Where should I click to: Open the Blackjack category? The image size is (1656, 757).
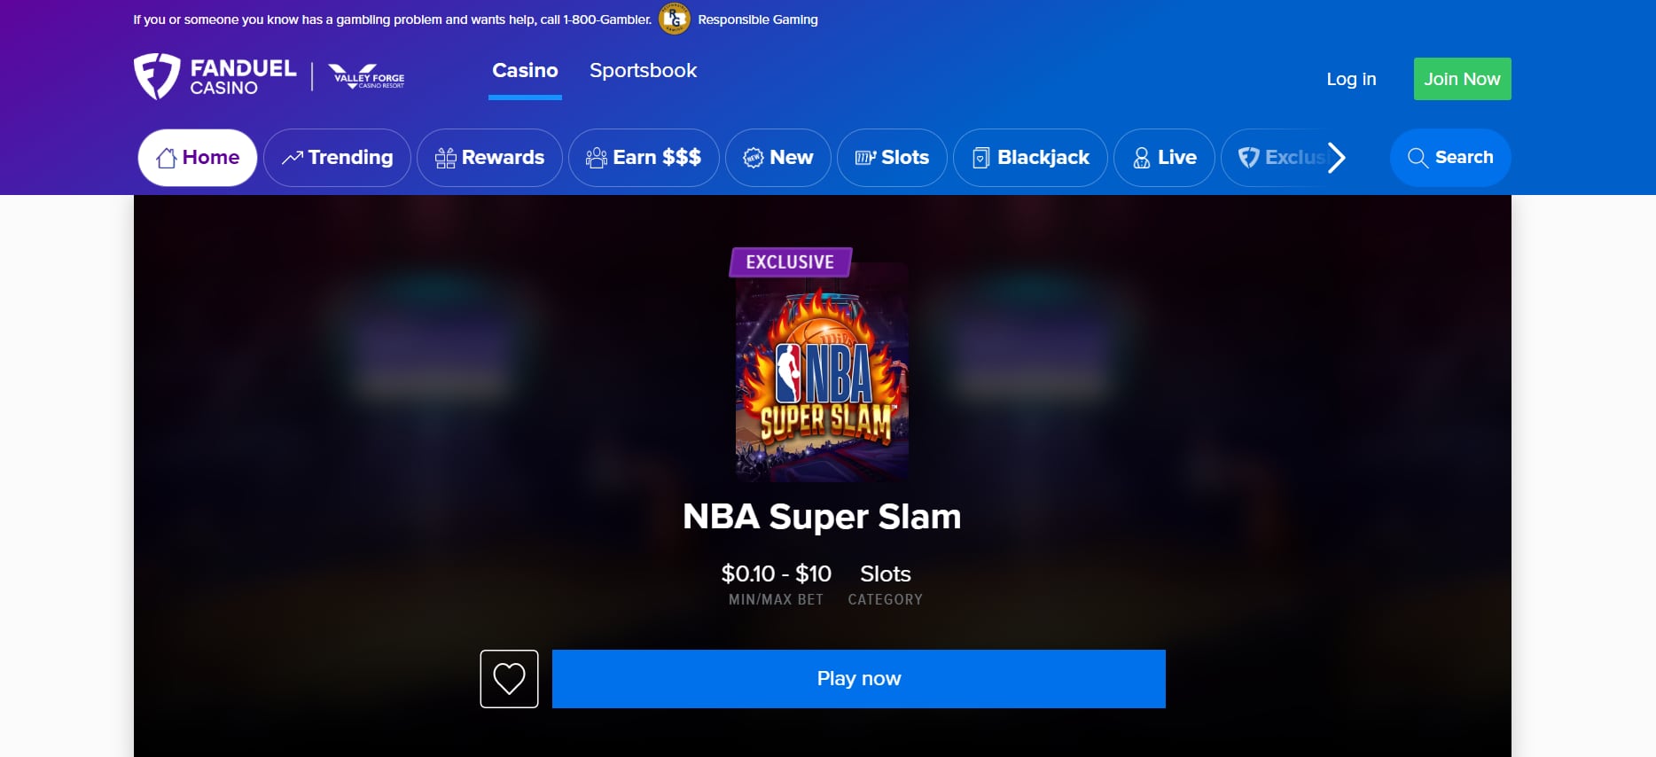(1030, 158)
